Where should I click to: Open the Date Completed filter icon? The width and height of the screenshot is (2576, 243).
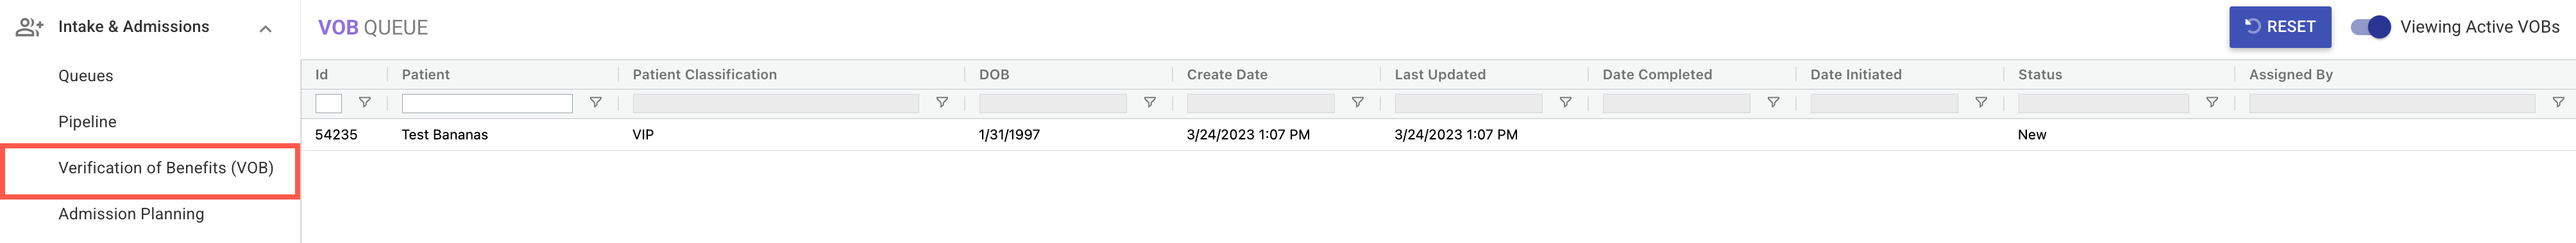(x=1774, y=102)
